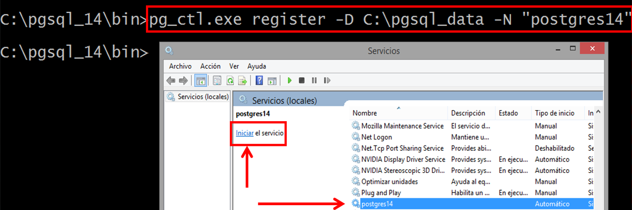Click En ejecu... status of Plug and Play
The image size is (632, 210).
tap(512, 193)
